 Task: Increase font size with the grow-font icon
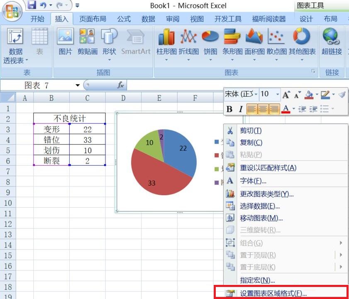[286, 95]
